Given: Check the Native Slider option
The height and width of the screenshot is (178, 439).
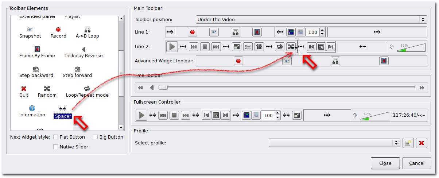Looking at the screenshot, I should click(56, 147).
